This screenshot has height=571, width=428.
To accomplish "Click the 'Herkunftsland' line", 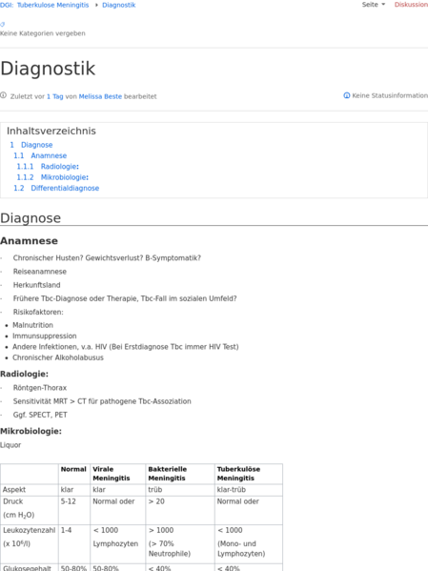I will [37, 285].
